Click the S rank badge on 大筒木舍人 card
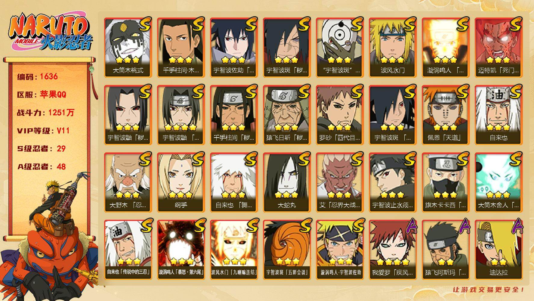This screenshot has height=301, width=534. tap(515, 159)
